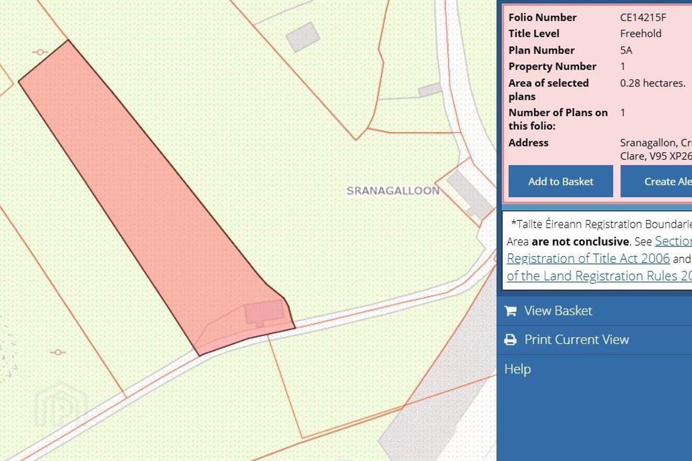
Task: Open the Help menu item
Action: pos(518,369)
